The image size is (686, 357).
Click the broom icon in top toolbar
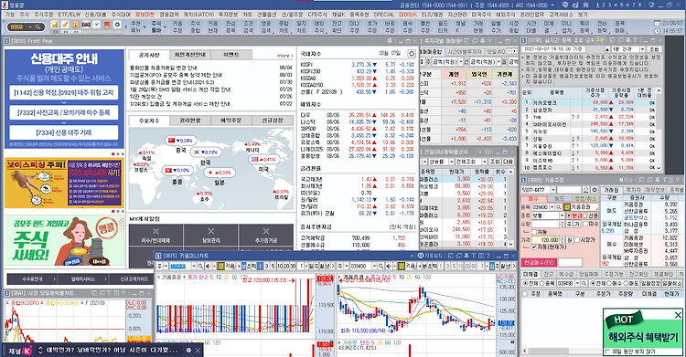(x=65, y=25)
